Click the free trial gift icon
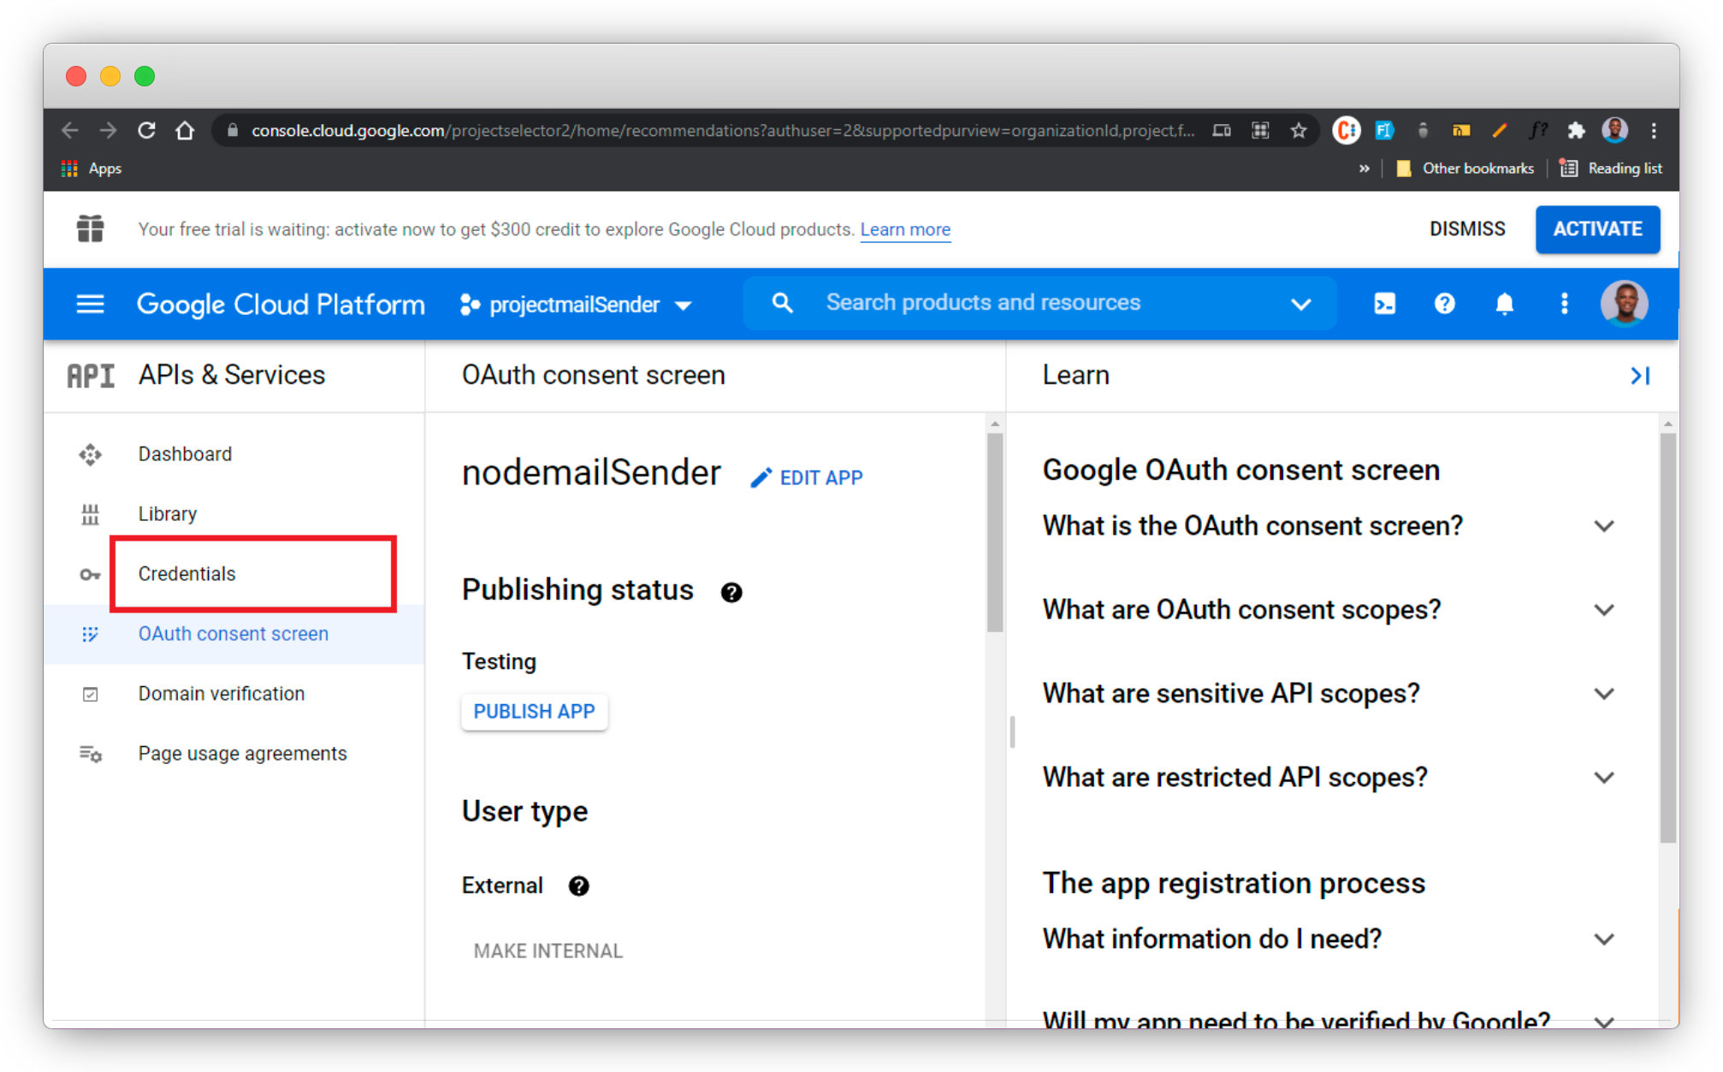1723x1072 pixels. 90,228
